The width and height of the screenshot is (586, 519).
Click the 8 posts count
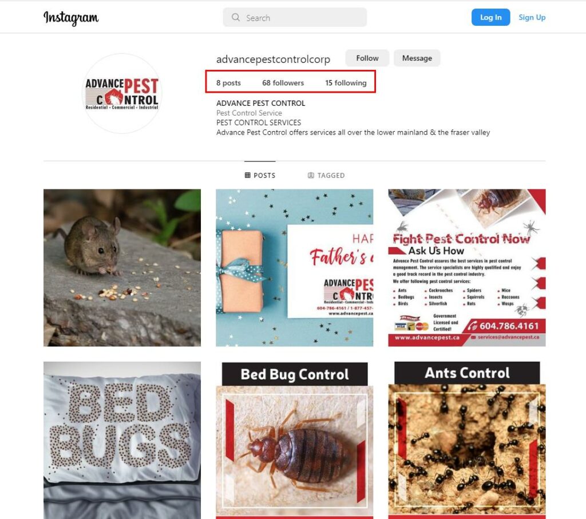click(x=228, y=82)
